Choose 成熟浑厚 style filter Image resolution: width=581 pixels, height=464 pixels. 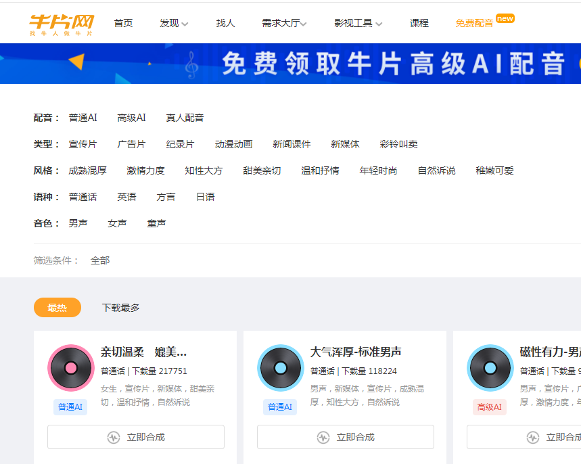[88, 170]
